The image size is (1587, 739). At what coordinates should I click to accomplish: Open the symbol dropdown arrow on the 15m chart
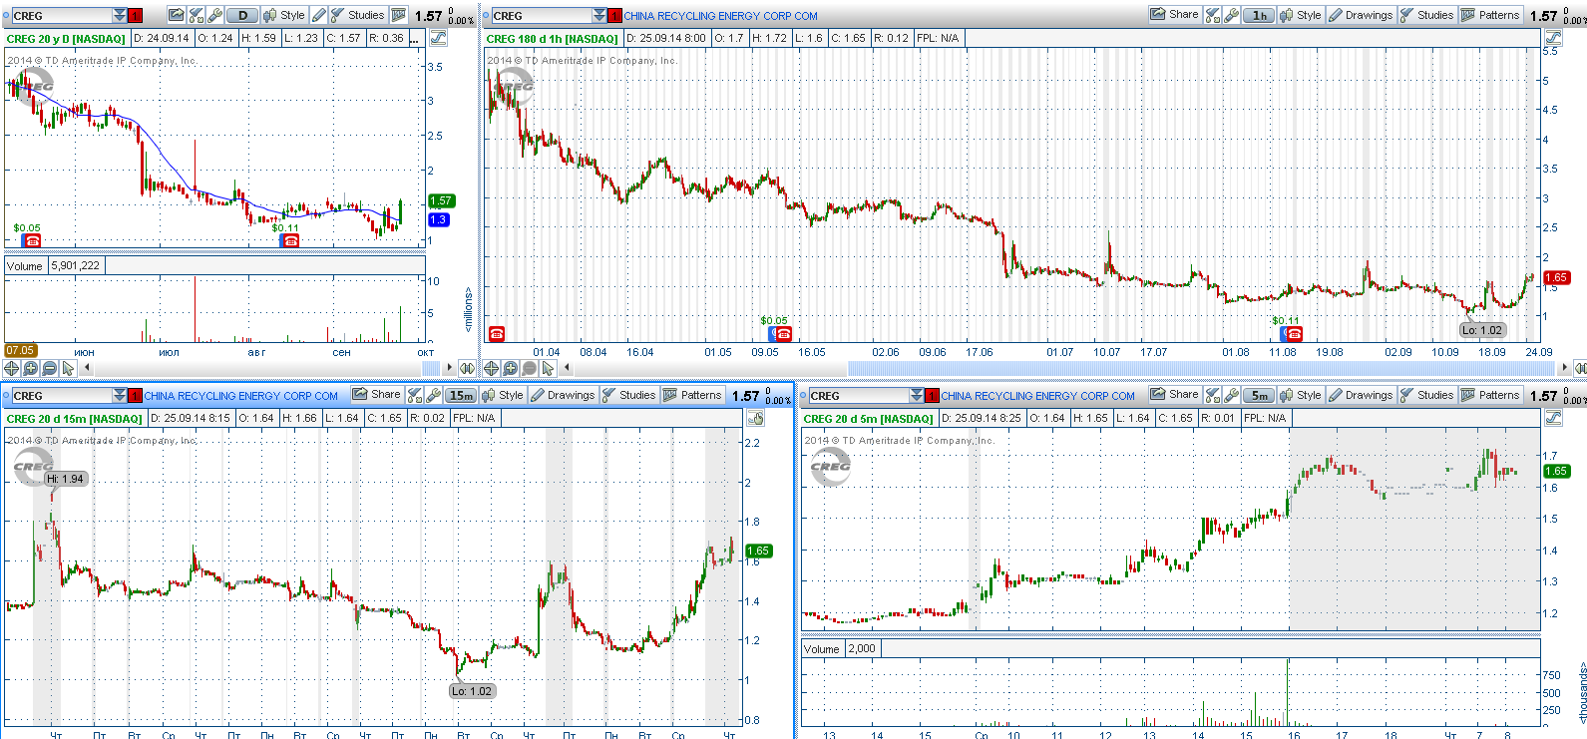coord(120,395)
